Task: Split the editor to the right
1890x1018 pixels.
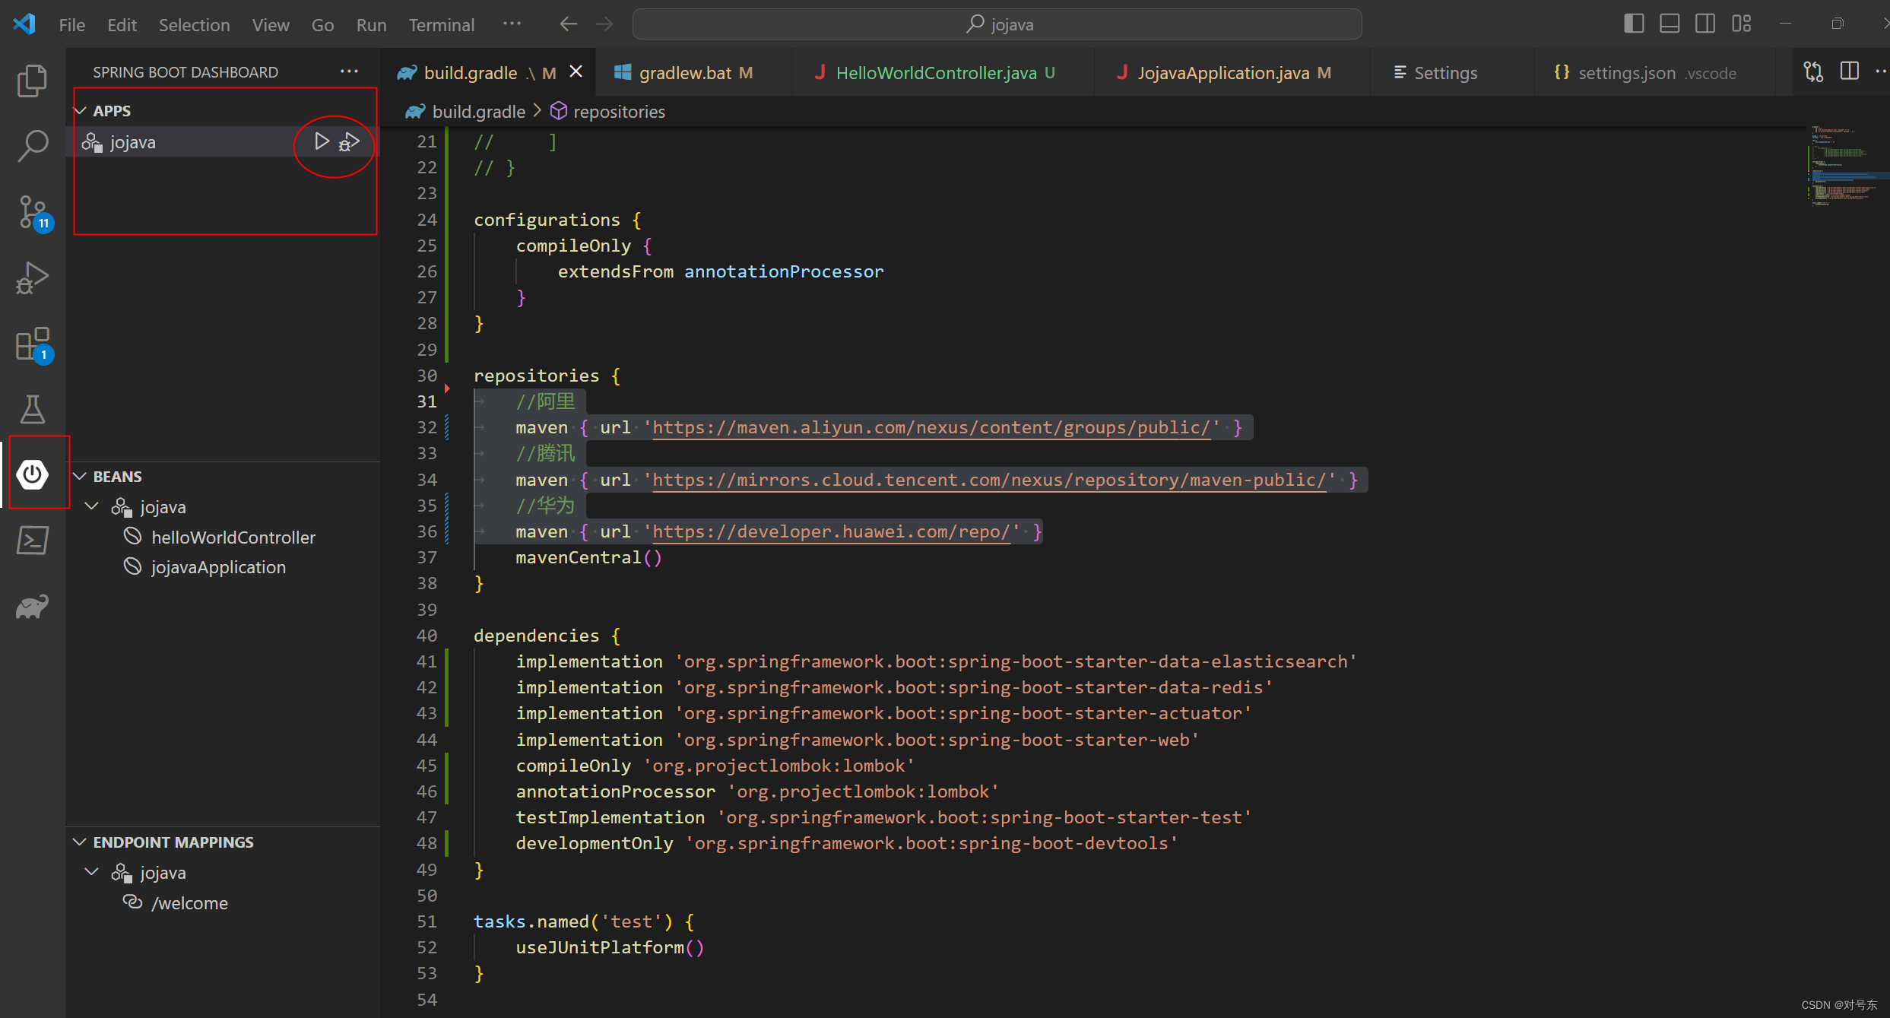Action: coord(1849,71)
